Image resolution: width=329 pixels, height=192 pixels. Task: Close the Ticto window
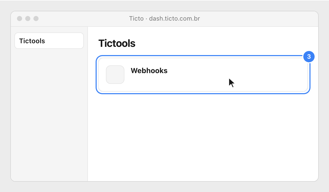(20, 19)
